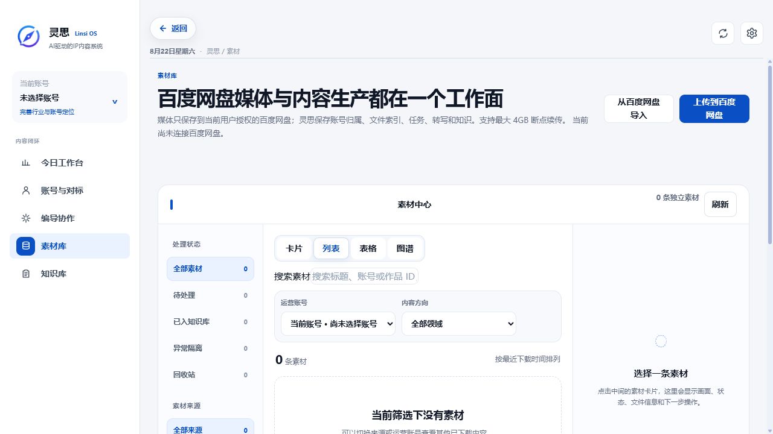Click the Linsi OS compass logo
Screen dimensions: 773x434
pyautogui.click(x=28, y=36)
